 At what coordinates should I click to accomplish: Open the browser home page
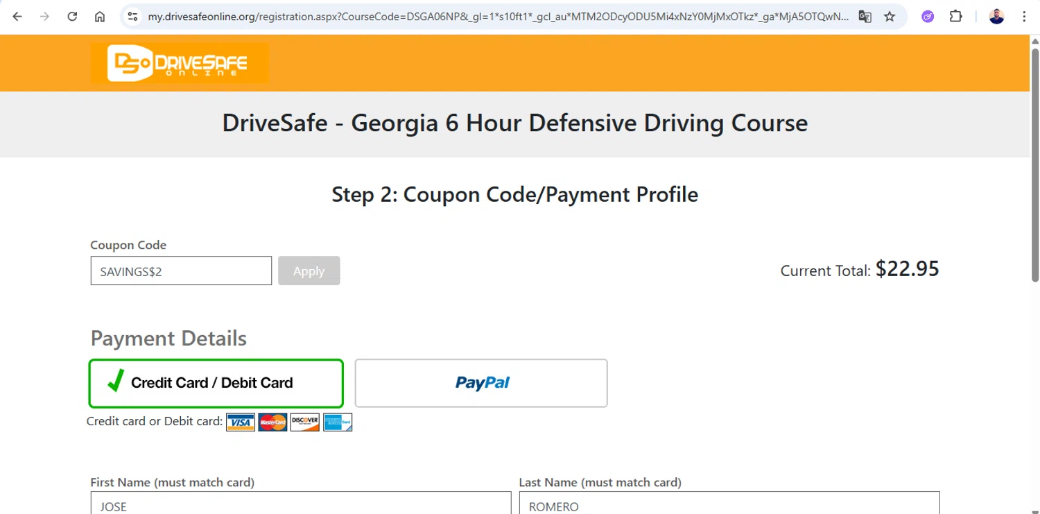click(x=100, y=17)
